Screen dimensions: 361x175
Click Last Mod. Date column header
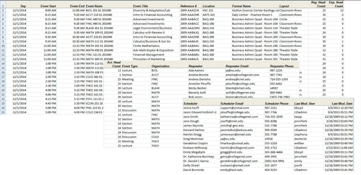coord(342,103)
